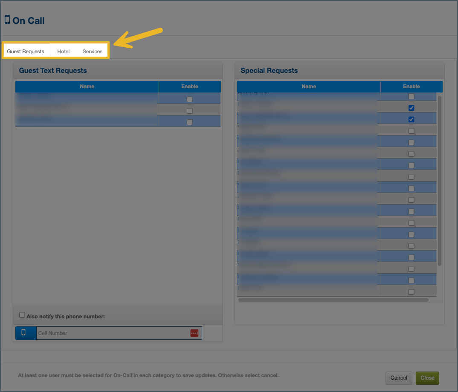Screen dimensions: 458x392
Task: Click the Special Requests vertical scrollbar
Action: click(440, 179)
